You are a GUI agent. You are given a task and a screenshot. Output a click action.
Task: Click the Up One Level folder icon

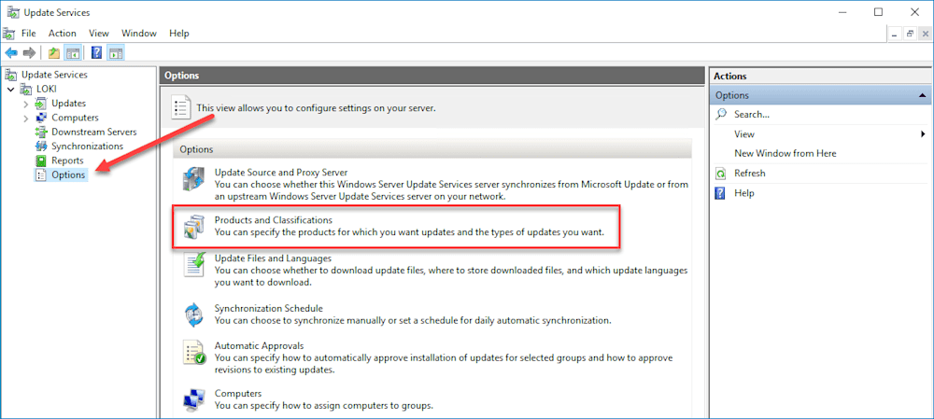54,53
